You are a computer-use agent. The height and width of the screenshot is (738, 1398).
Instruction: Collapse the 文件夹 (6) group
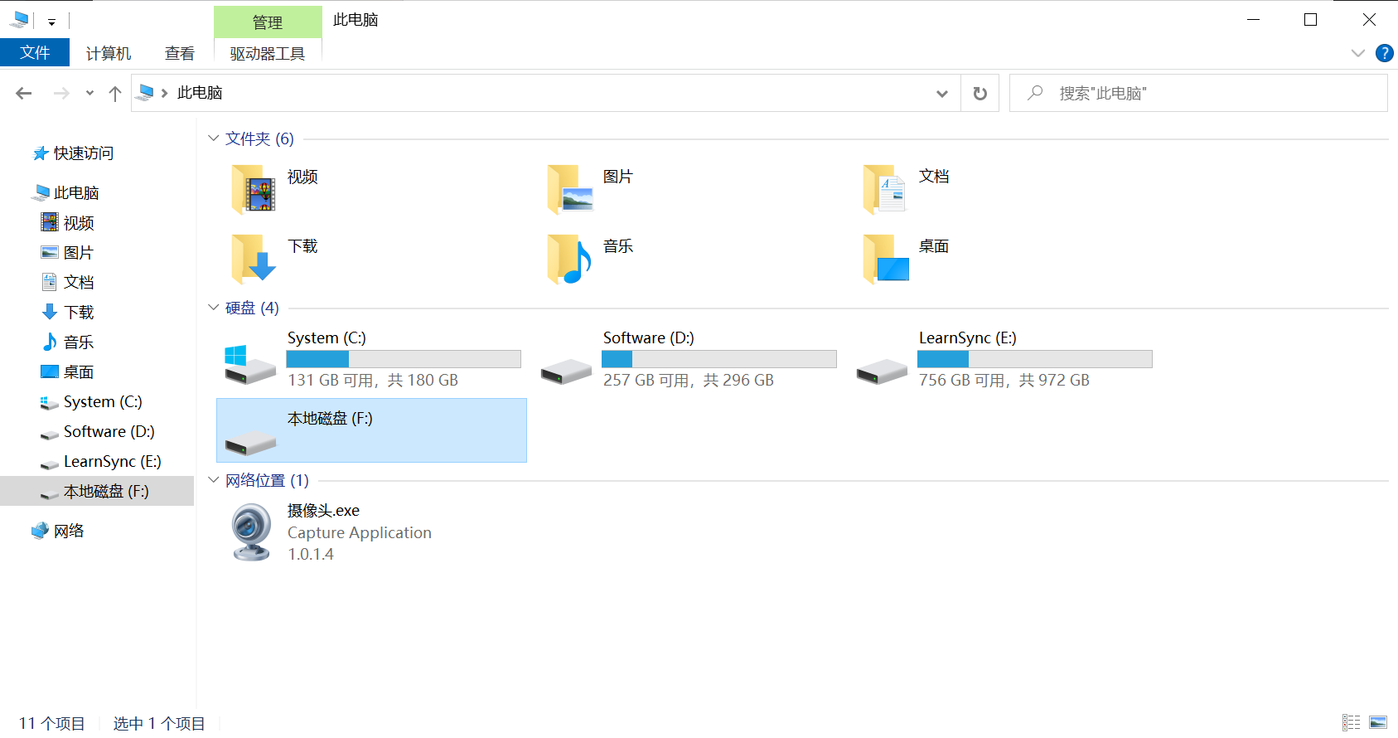214,138
